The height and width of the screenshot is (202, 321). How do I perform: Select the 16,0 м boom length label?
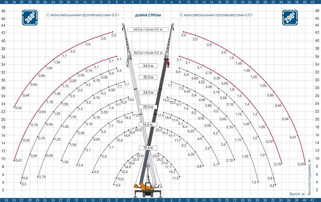[x=148, y=124]
